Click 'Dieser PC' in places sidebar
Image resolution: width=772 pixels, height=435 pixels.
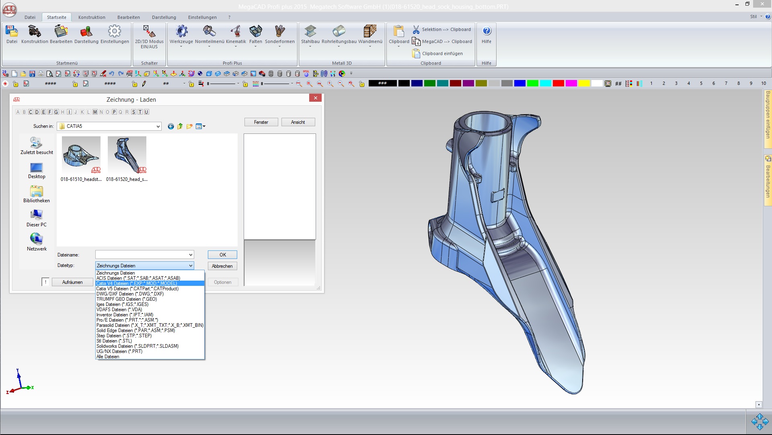tap(37, 218)
